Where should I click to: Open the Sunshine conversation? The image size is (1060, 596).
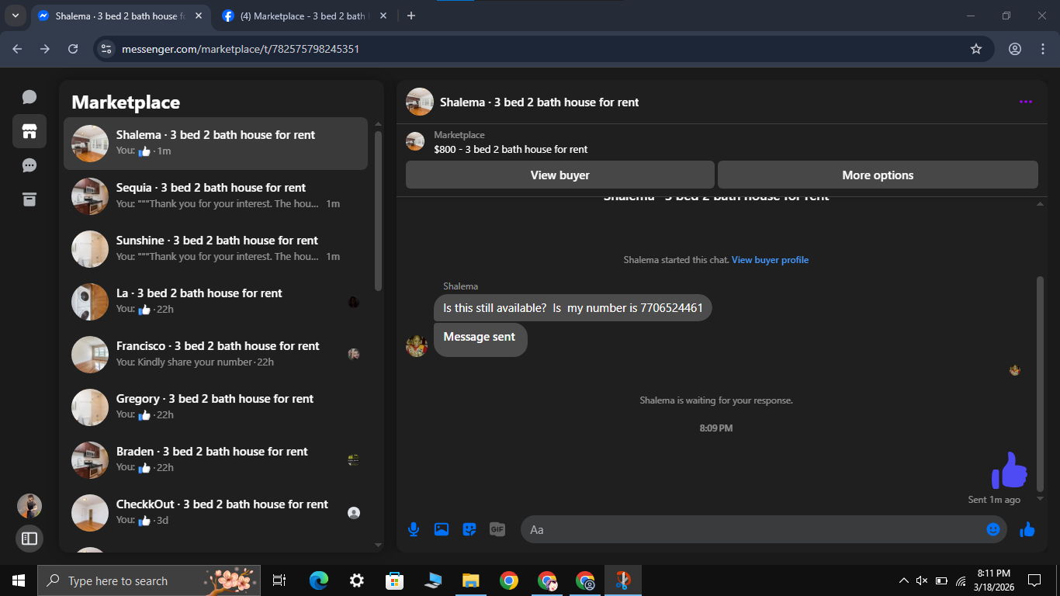tap(216, 248)
